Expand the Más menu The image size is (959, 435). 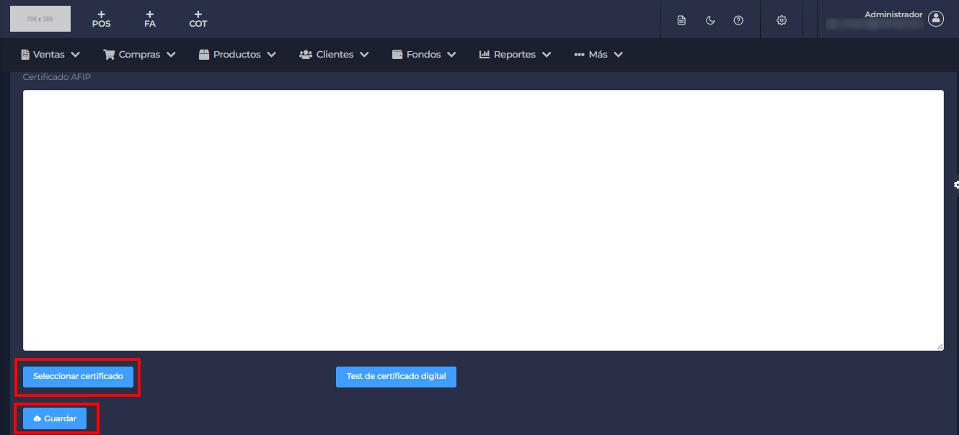tap(598, 54)
